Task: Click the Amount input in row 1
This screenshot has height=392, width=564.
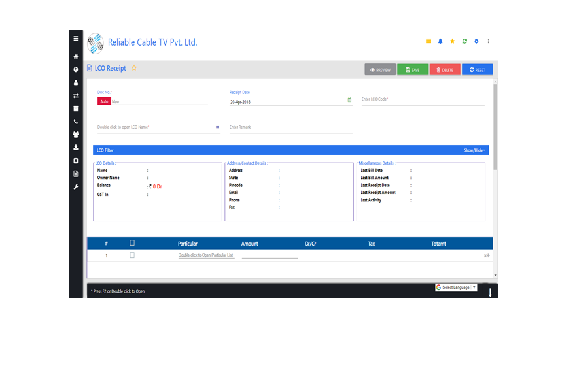Action: [270, 255]
